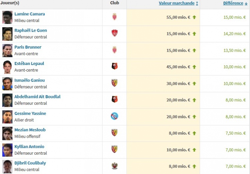Screen dimensions: 250x174
Task: Click the green up arrow for Lamine Camara
Action: (194, 17)
